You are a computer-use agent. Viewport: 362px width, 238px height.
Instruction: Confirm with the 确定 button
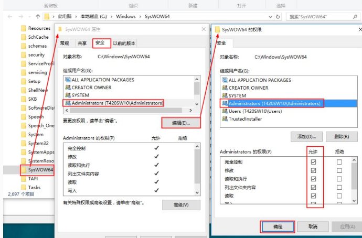click(278, 226)
